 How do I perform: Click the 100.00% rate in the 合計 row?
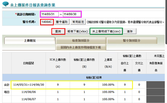(108, 85)
